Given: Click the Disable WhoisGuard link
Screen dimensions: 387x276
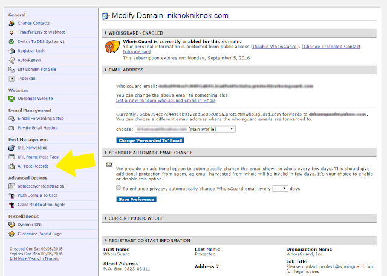Looking at the screenshot, I should click(275, 47).
